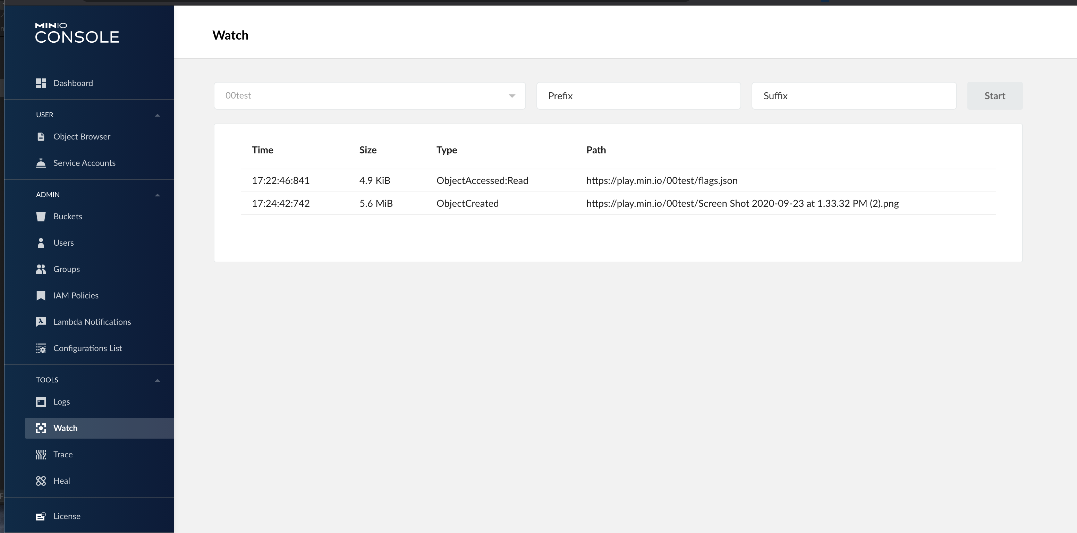1077x533 pixels.
Task: Click the Configurations List gear icon
Action: 41,348
